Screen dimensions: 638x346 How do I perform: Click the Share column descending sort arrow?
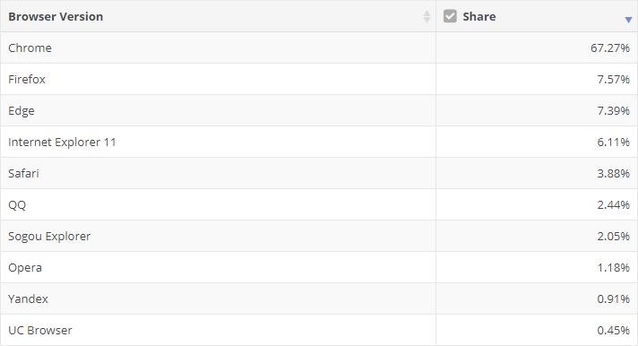[628, 20]
